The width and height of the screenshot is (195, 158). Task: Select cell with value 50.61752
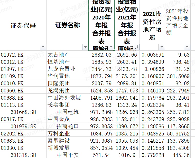[x=178, y=133]
